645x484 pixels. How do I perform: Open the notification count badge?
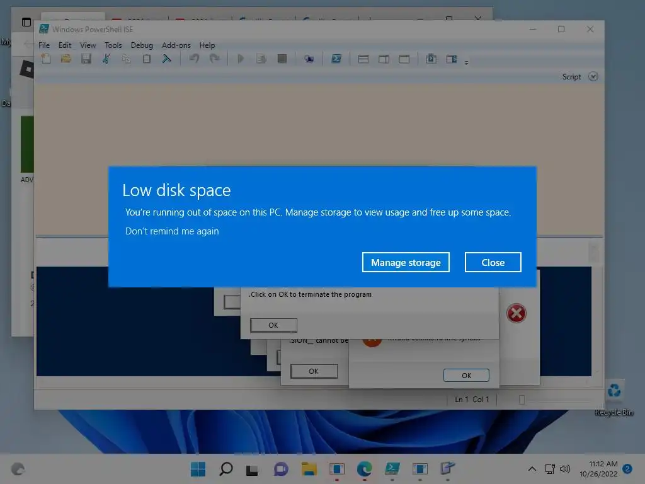(627, 469)
